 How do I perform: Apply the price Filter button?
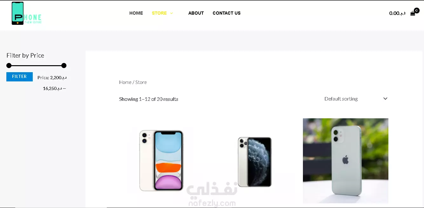coord(19,77)
